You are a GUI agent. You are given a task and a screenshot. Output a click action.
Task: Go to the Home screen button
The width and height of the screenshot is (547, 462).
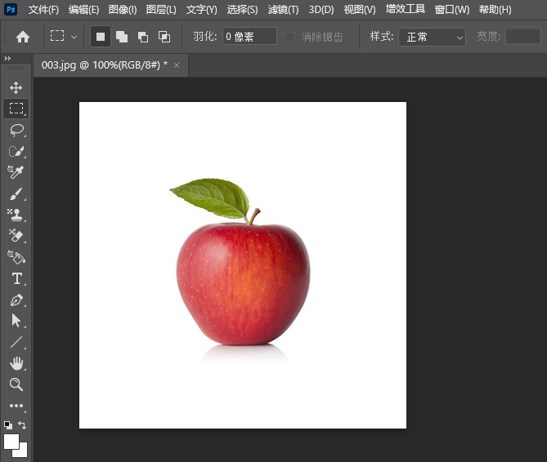coord(23,37)
